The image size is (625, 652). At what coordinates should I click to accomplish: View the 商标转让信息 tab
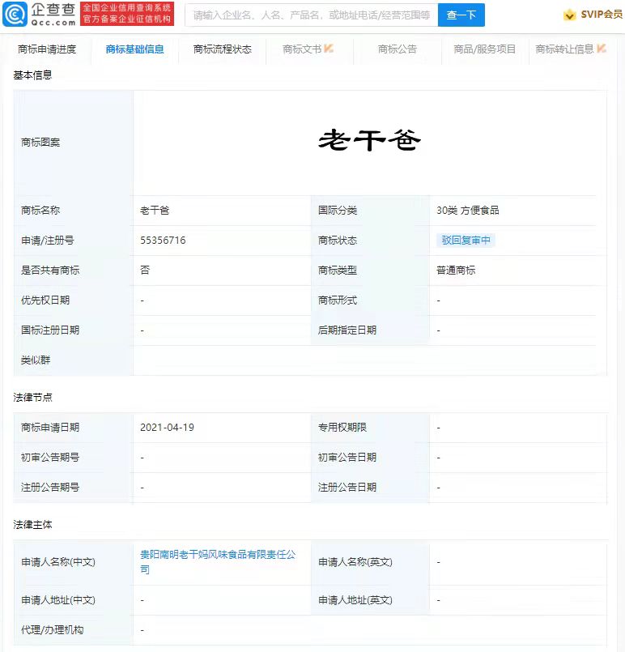pyautogui.click(x=565, y=49)
